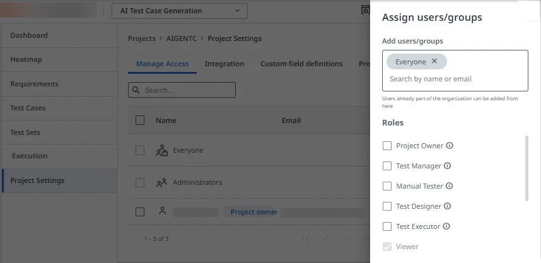Click the magnifier icon in the search box
541x263 pixels.
(136, 90)
